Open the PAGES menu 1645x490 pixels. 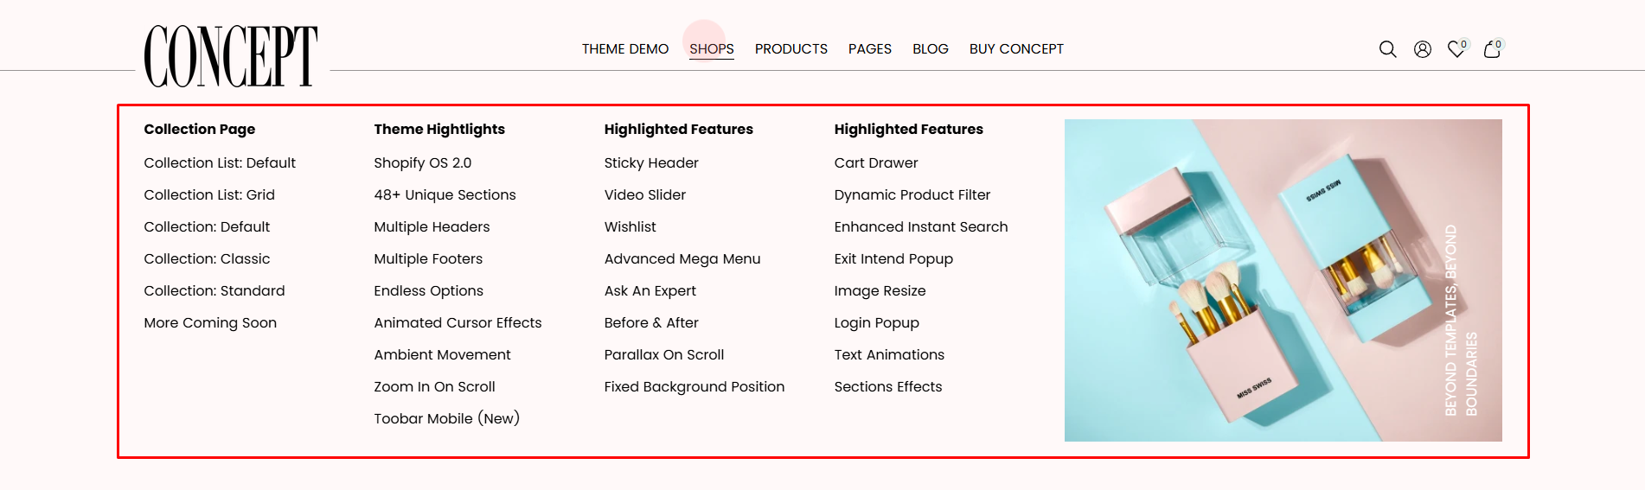(x=869, y=49)
